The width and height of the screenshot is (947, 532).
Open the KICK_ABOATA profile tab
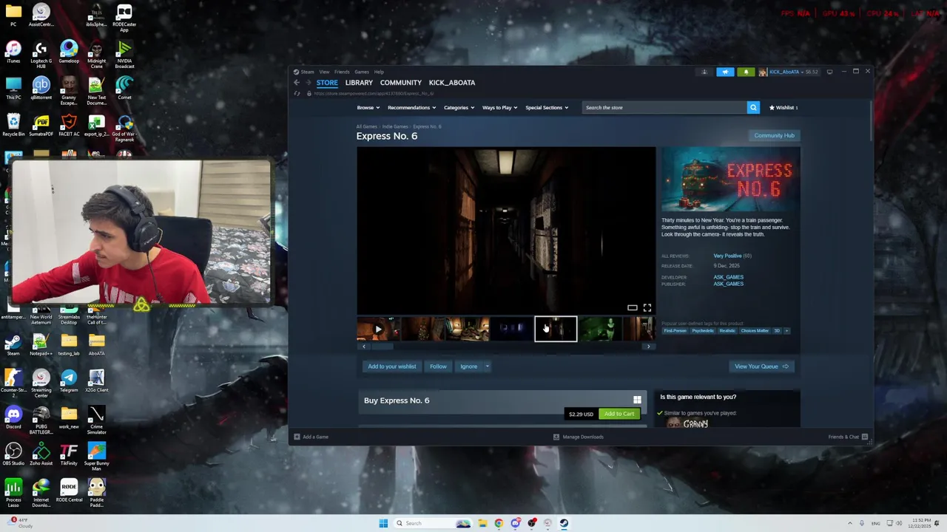tap(452, 83)
